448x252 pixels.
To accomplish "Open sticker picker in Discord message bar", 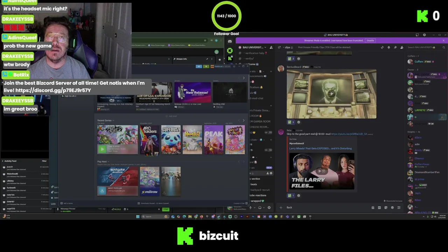I will [x=386, y=208].
